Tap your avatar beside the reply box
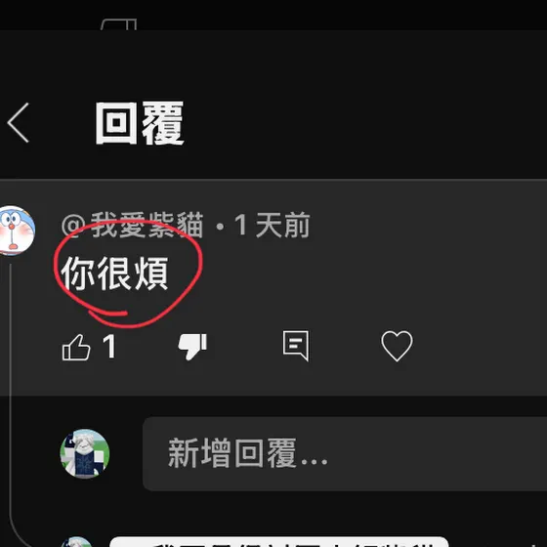The height and width of the screenshot is (547, 547). click(x=84, y=453)
